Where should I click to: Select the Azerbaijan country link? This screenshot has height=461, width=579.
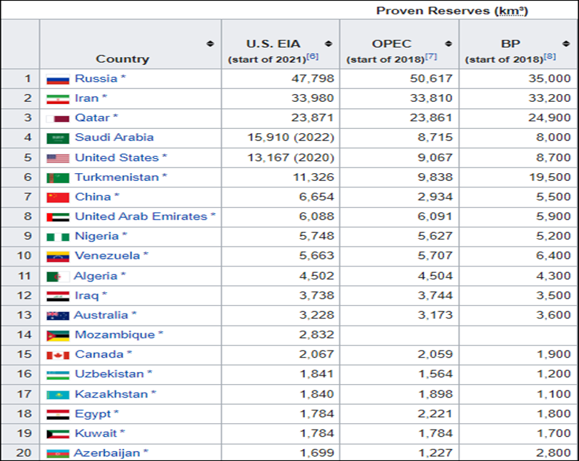point(107,452)
